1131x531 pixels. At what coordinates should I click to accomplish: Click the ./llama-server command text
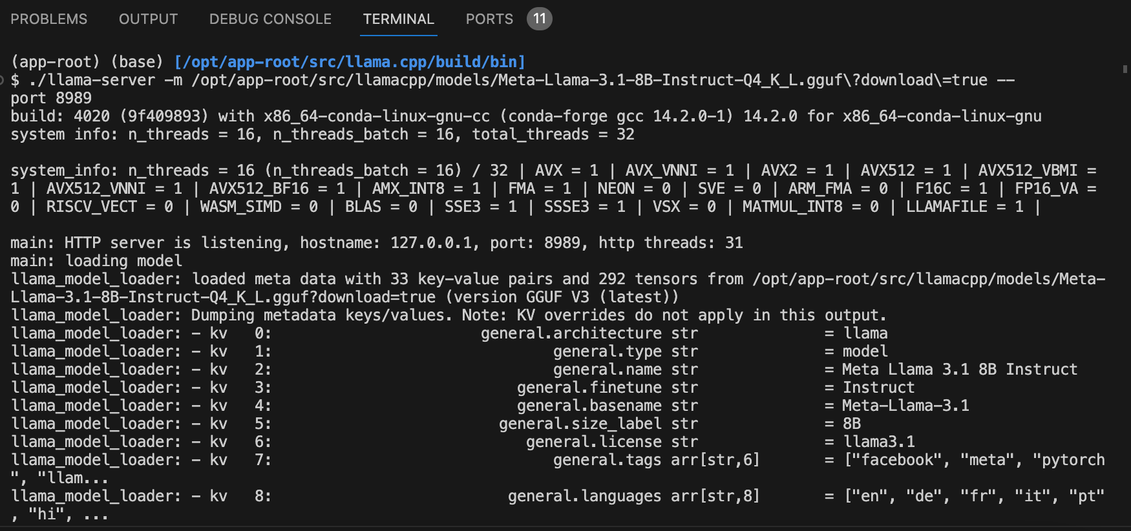coord(92,80)
